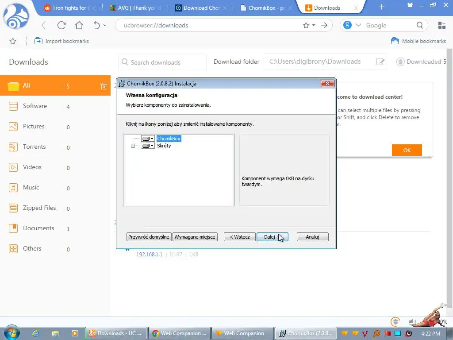453x340 pixels.
Task: Click Import bookmarks
Action: [61, 41]
